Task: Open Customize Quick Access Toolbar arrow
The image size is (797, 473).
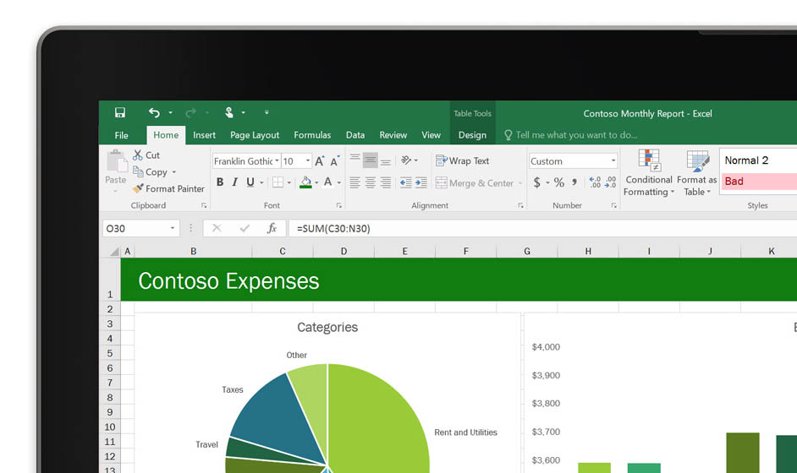Action: pos(267,112)
